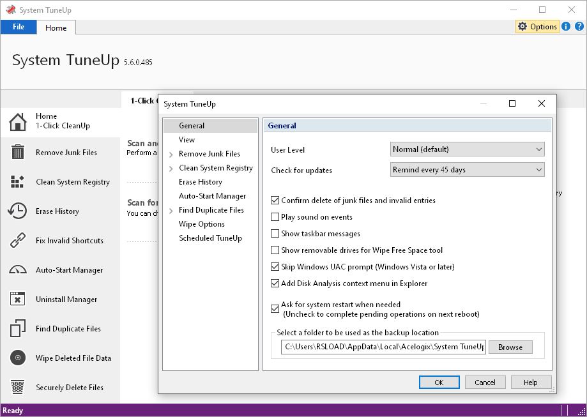Open Erase History sidebar label

pyautogui.click(x=57, y=211)
